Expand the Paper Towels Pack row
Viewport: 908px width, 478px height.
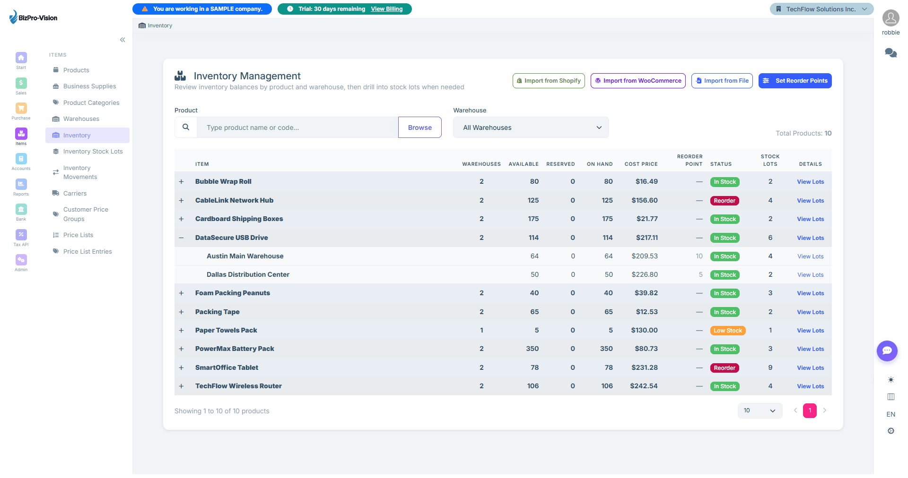coord(181,331)
